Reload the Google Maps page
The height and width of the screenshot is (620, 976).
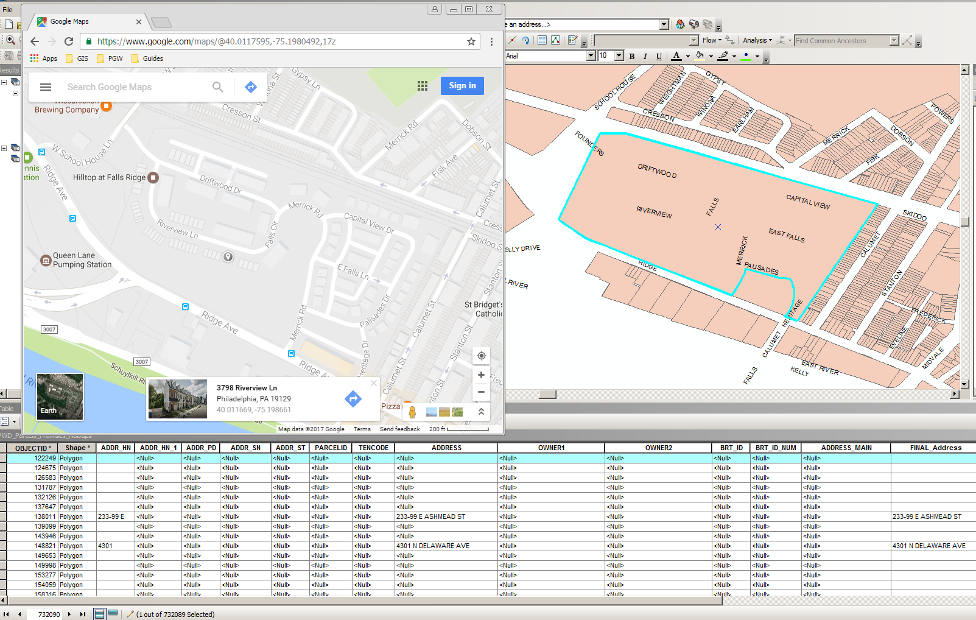69,41
